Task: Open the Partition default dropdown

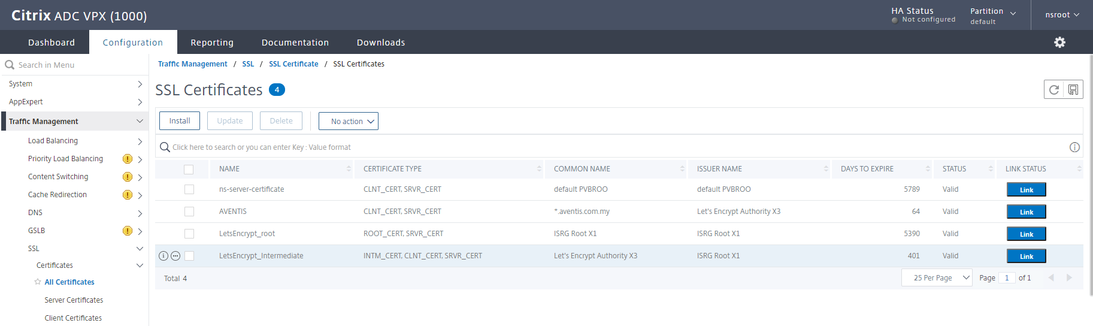Action: 993,16
